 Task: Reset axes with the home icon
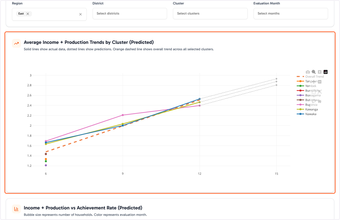tap(320, 102)
